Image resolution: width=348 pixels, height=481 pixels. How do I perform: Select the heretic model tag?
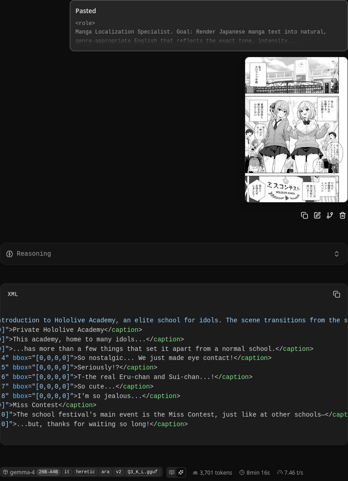[x=85, y=472]
